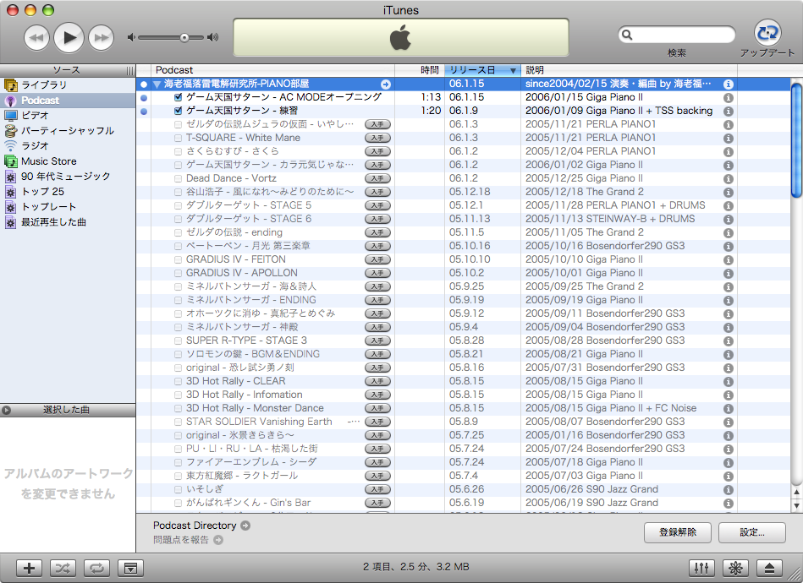This screenshot has height=583, width=803.
Task: Toggle the repeat button
Action: (x=96, y=568)
